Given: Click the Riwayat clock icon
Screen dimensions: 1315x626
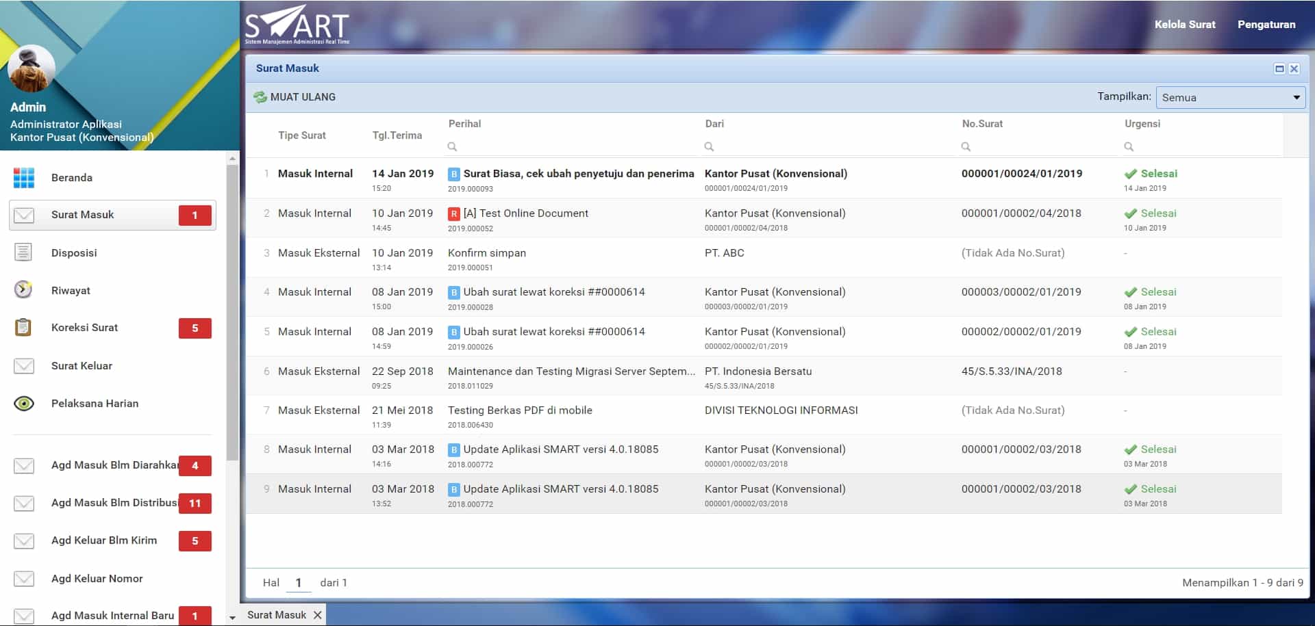Looking at the screenshot, I should click(x=23, y=290).
